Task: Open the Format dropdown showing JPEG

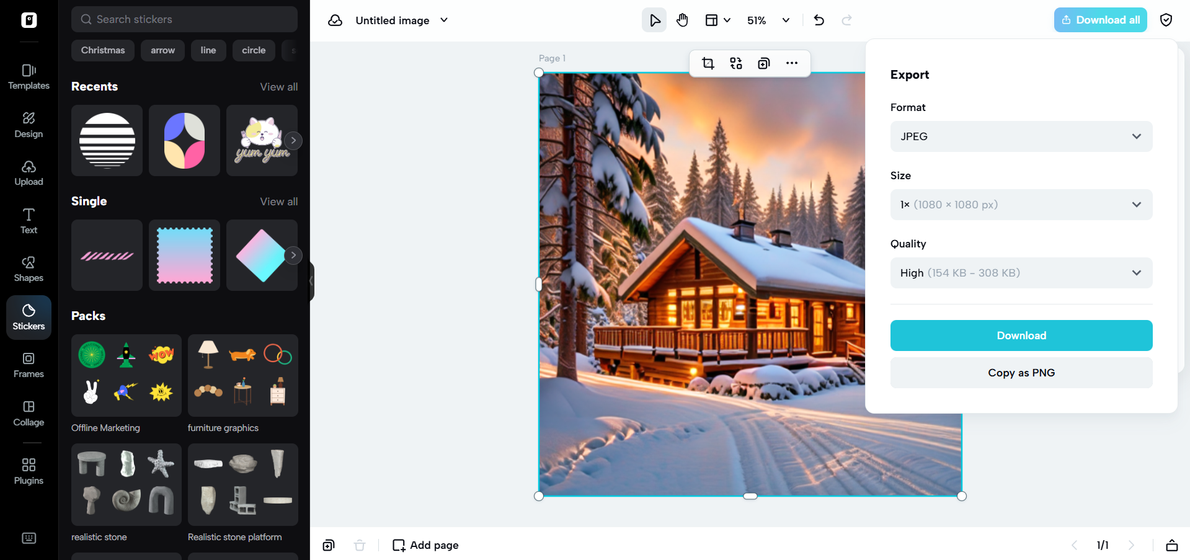Action: click(1021, 136)
